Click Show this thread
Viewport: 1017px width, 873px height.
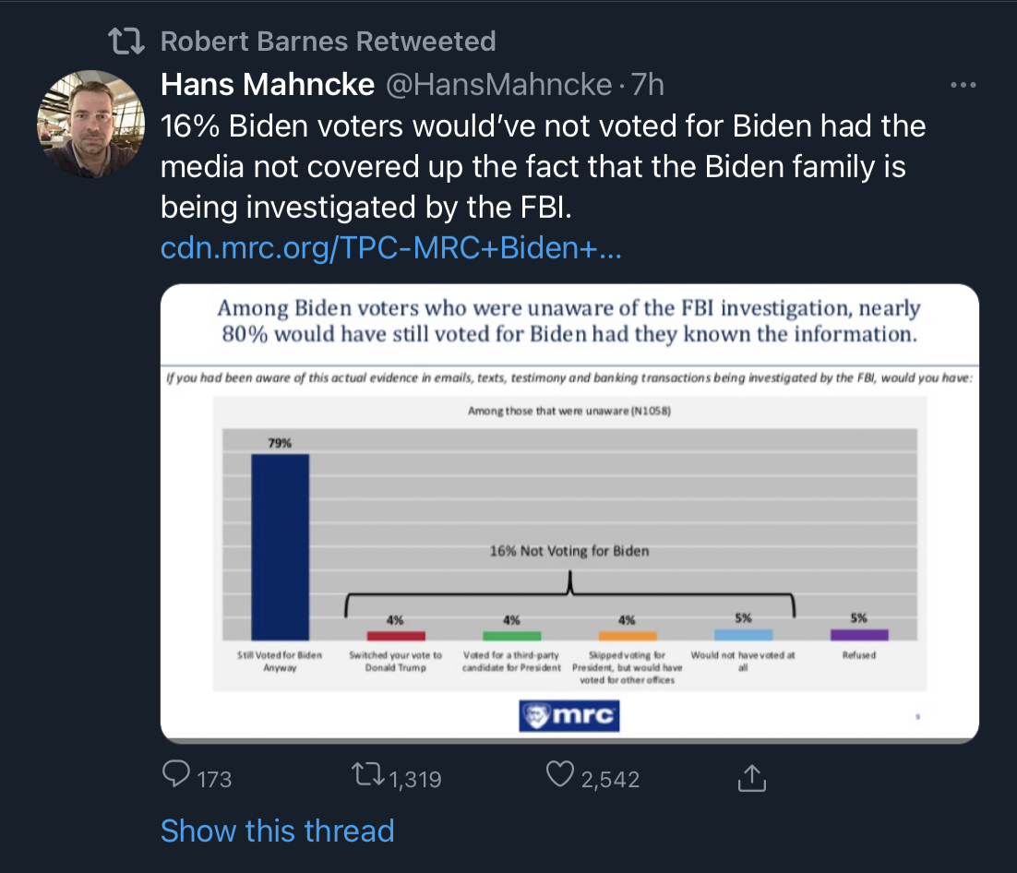pos(277,831)
